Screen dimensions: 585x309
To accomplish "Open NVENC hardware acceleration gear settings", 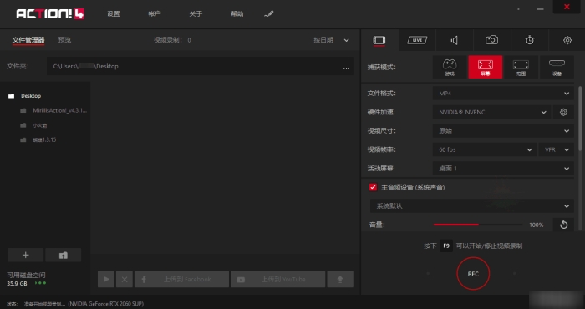I will point(563,112).
